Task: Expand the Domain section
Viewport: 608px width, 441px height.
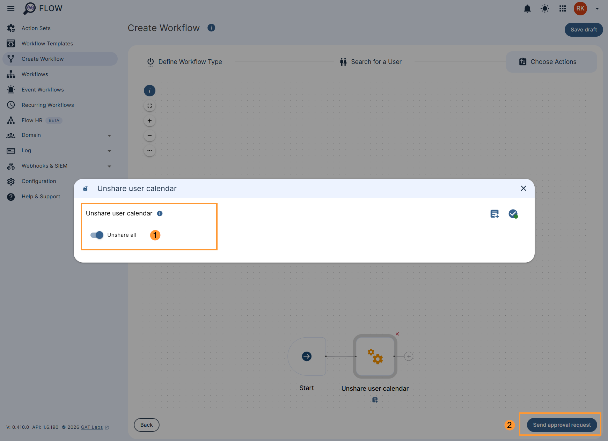Action: click(109, 135)
